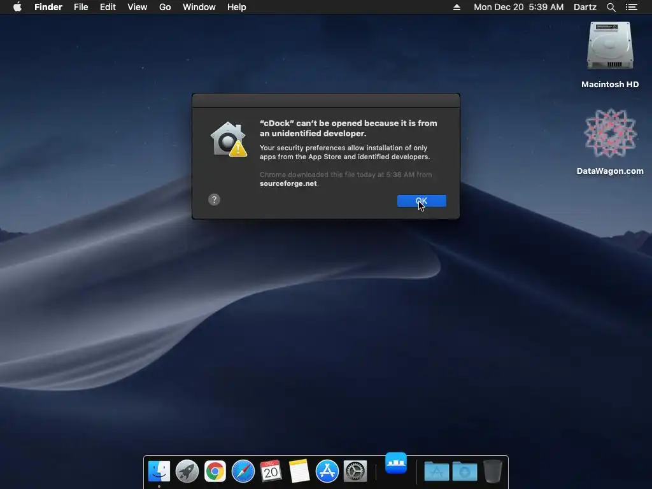This screenshot has width=652, height=489.
Task: Click the cDock app icon in Dock
Action: pyautogui.click(x=396, y=463)
